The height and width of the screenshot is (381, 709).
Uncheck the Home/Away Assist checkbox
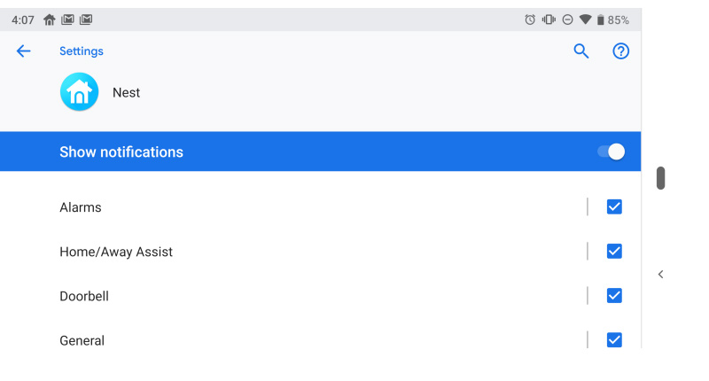coord(614,252)
